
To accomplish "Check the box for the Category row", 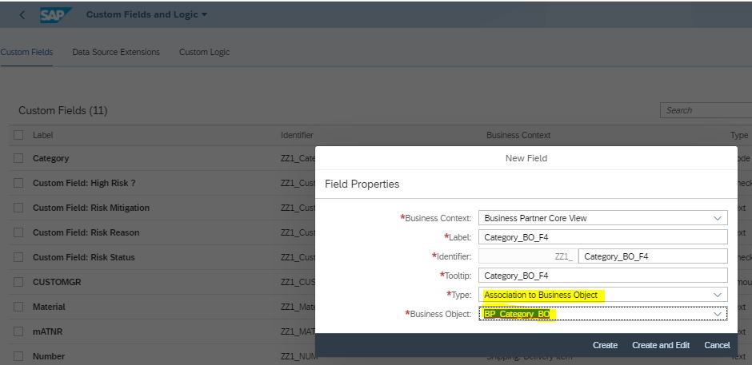I will click(x=18, y=158).
